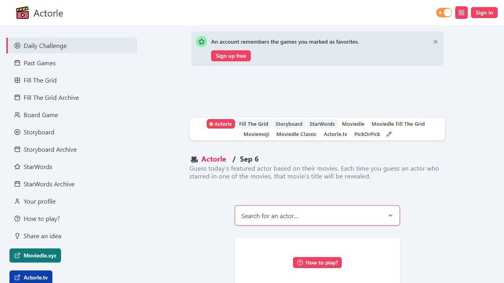Image resolution: width=504 pixels, height=283 pixels.
Task: Focus the Search for an actor field
Action: pos(317,215)
